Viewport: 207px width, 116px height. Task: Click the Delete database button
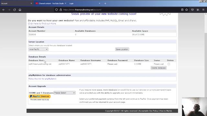pyautogui.click(x=158, y=68)
